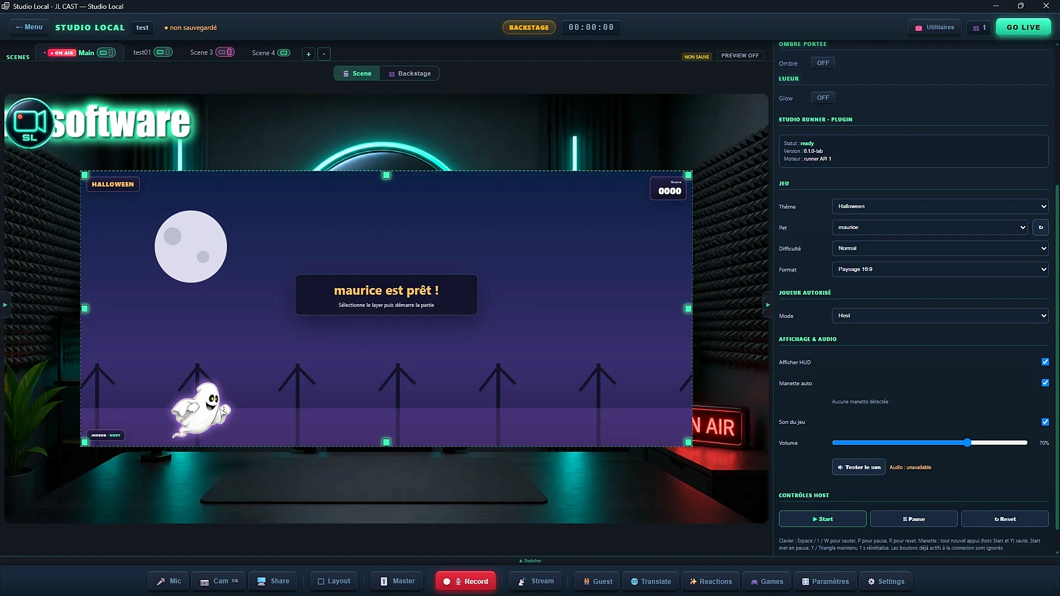Open the Master audio panel
This screenshot has height=596, width=1060.
click(397, 581)
